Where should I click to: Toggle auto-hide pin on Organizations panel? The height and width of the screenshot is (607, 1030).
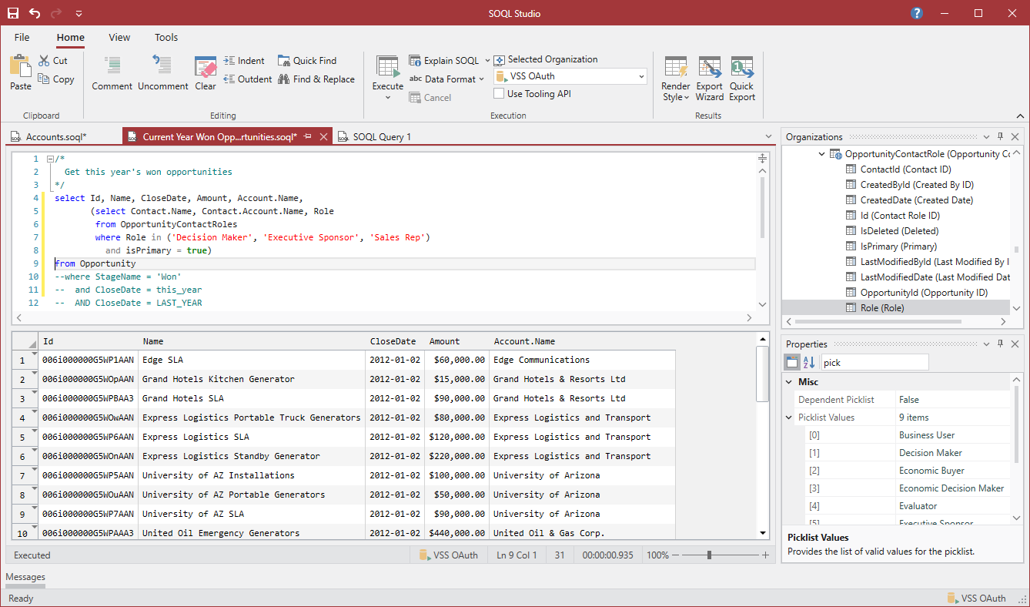[1001, 136]
